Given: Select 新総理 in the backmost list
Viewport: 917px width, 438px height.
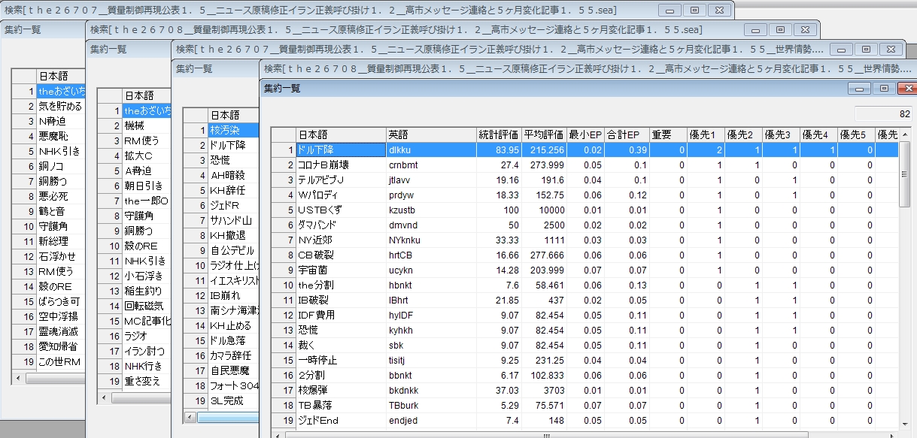Looking at the screenshot, I should click(x=61, y=241).
